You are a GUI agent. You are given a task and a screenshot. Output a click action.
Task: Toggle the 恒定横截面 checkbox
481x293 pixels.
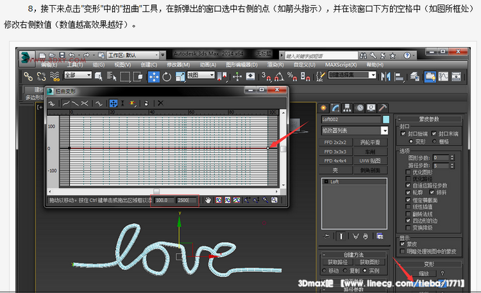(x=408, y=200)
